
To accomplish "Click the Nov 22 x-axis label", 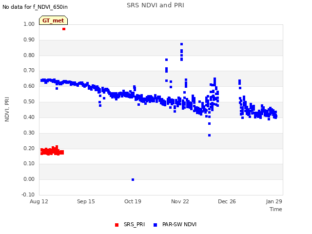I will click(180, 201).
